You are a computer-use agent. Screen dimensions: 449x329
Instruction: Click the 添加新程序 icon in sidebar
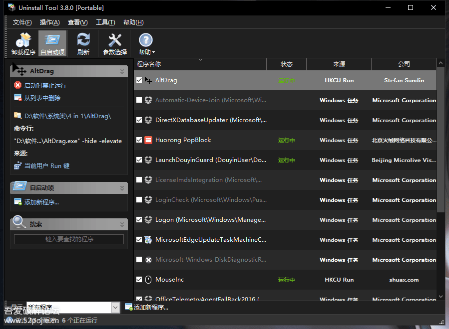[18, 202]
